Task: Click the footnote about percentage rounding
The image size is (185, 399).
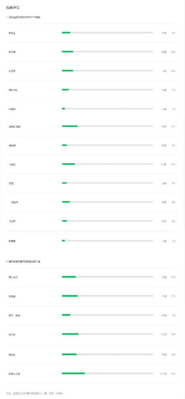Action: pos(35,393)
